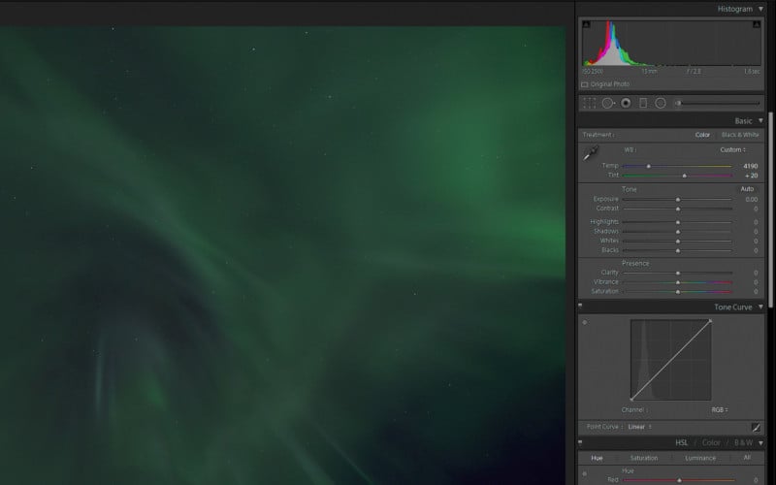
Task: Open the Point Curve Linear dropdown
Action: pos(637,427)
